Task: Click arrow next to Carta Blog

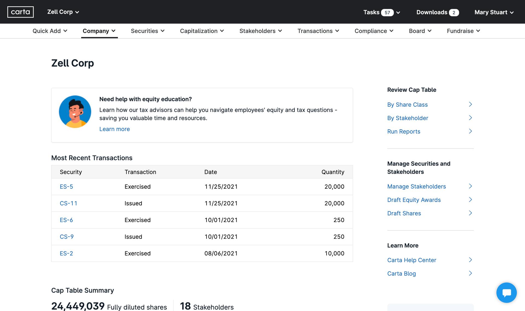Action: click(470, 273)
